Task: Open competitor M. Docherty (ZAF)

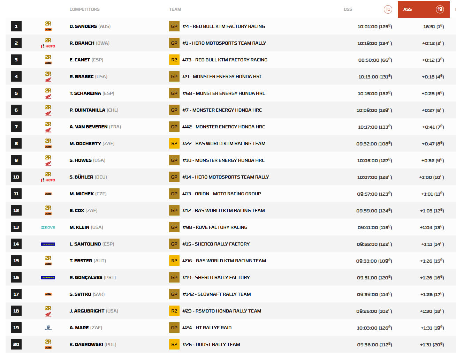Action: tap(92, 143)
